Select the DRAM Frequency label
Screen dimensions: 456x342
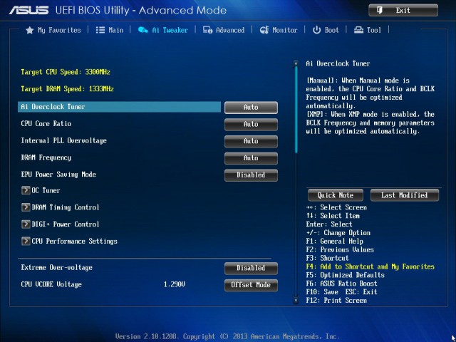(46, 157)
